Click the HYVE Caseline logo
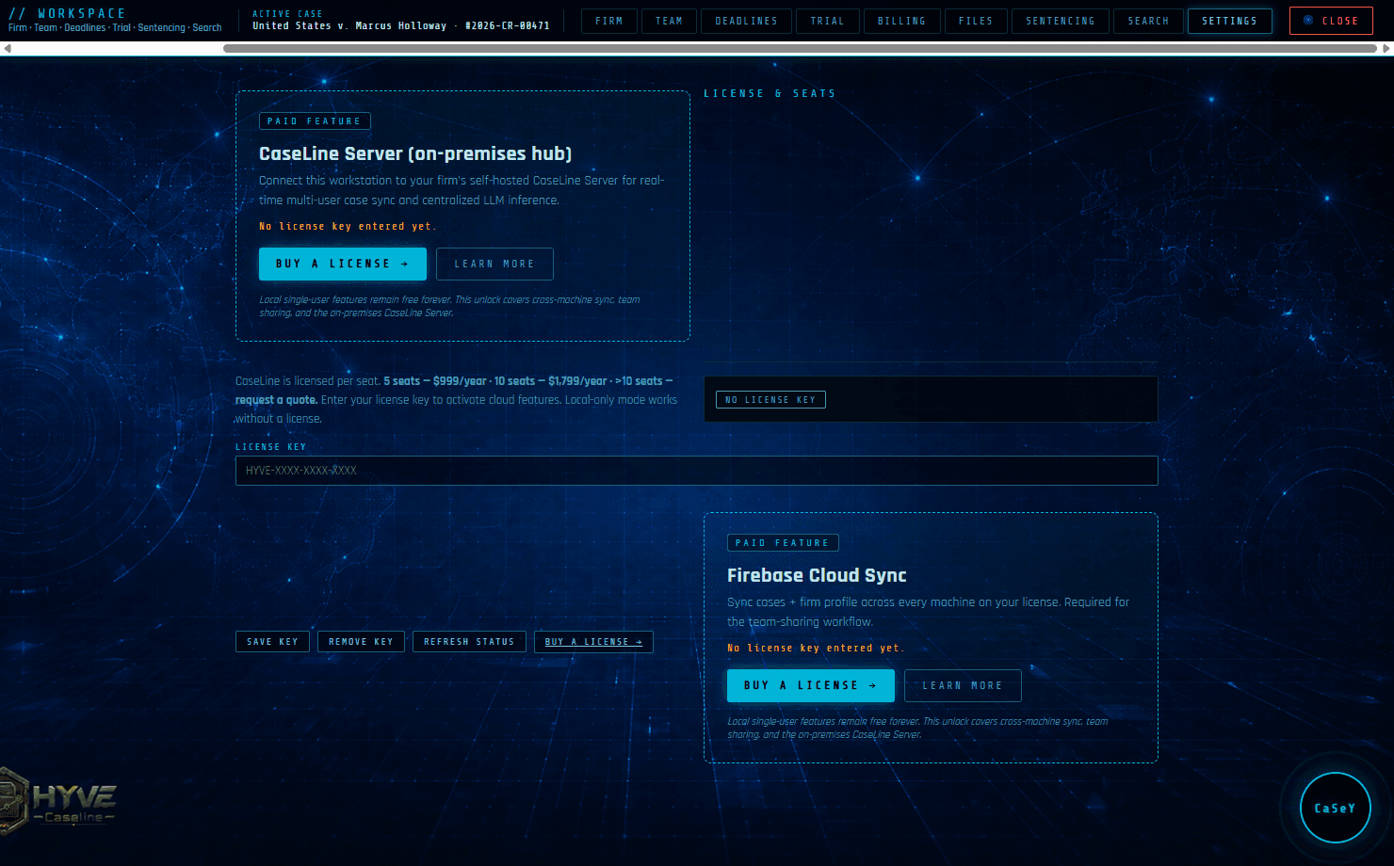The height and width of the screenshot is (866, 1394). 58,802
